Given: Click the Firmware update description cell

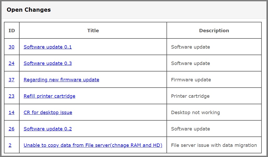Looking at the screenshot, I should (x=214, y=80).
